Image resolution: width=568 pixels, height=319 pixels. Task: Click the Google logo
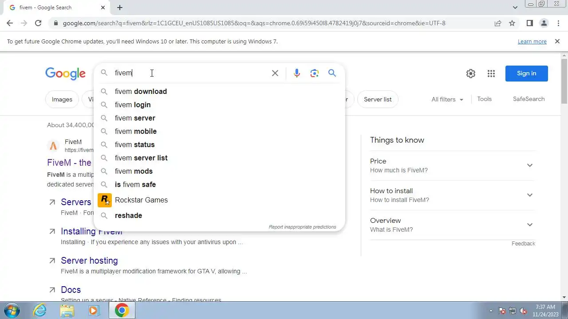pos(65,74)
